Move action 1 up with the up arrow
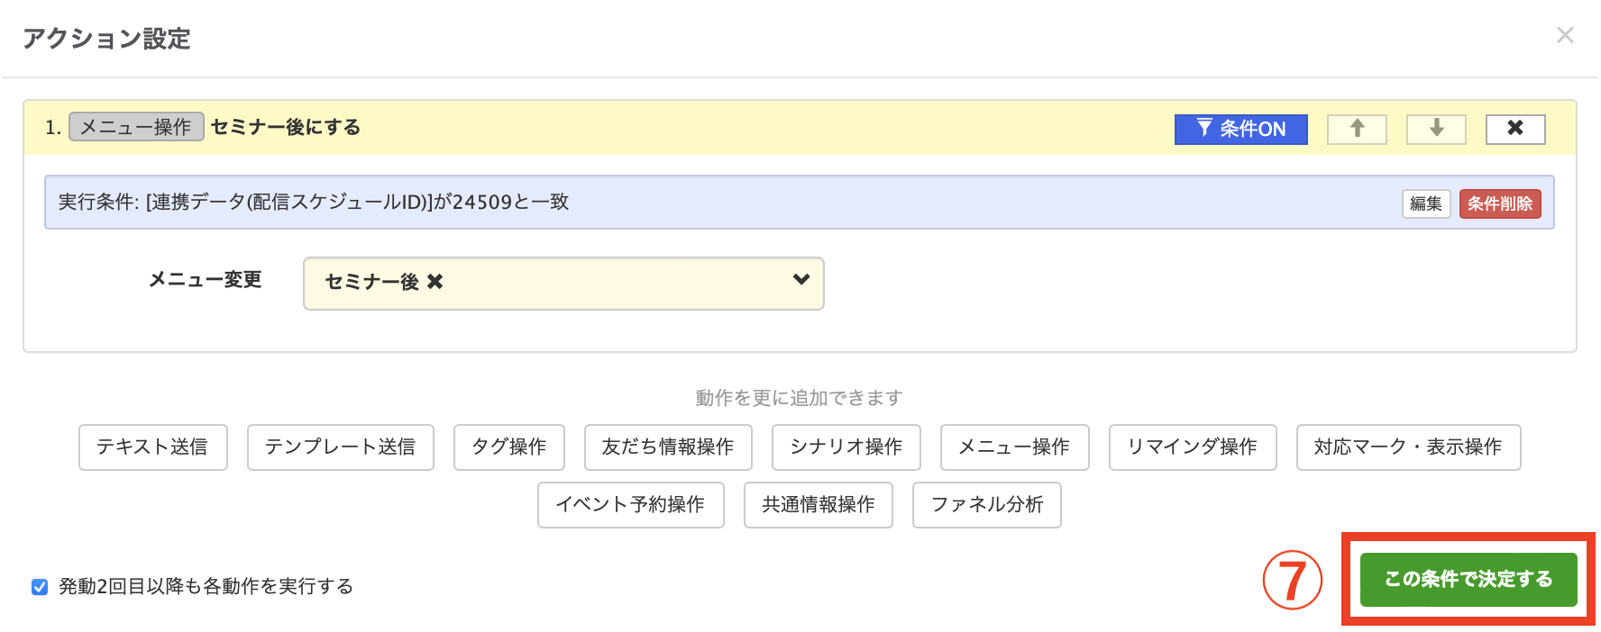 pyautogui.click(x=1357, y=129)
